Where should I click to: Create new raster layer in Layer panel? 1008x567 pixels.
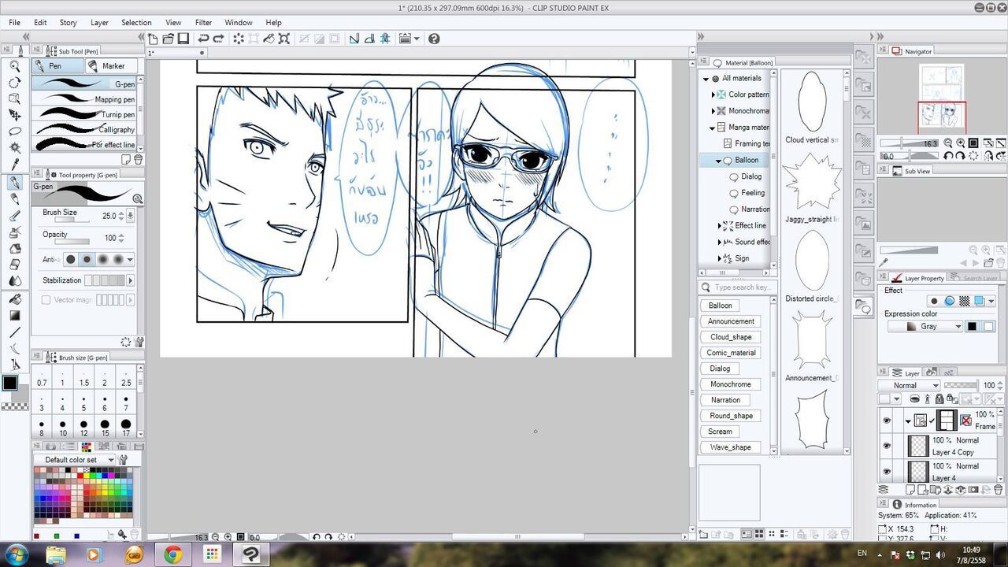pos(910,489)
